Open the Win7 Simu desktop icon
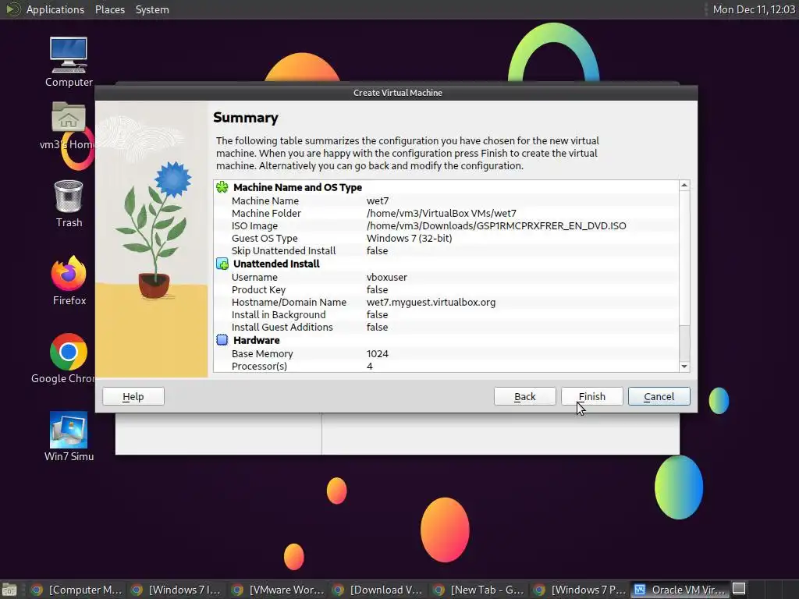Image resolution: width=799 pixels, height=599 pixels. pos(69,437)
